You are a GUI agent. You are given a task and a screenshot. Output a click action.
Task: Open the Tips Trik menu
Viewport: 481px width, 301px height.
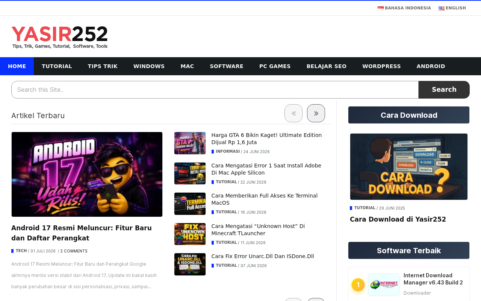tap(103, 66)
